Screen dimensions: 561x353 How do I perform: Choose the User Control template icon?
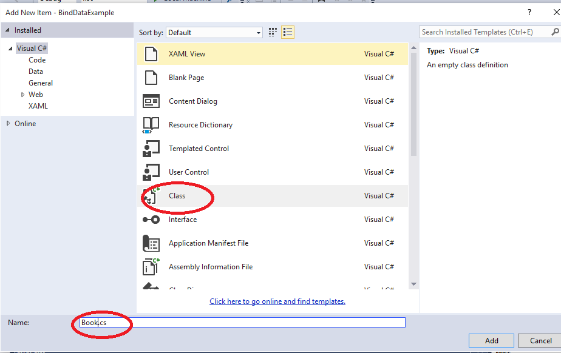[151, 172]
